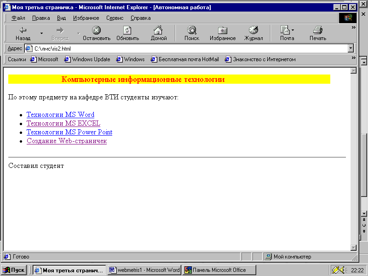Click the page scrollbar up arrow

pyautogui.click(x=353, y=71)
